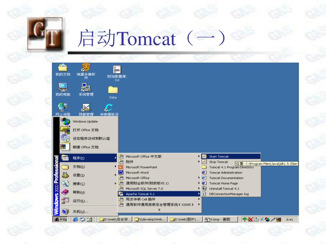
Task: Switch to 9.bmp - 画图 taskbar window
Action: (x=220, y=219)
